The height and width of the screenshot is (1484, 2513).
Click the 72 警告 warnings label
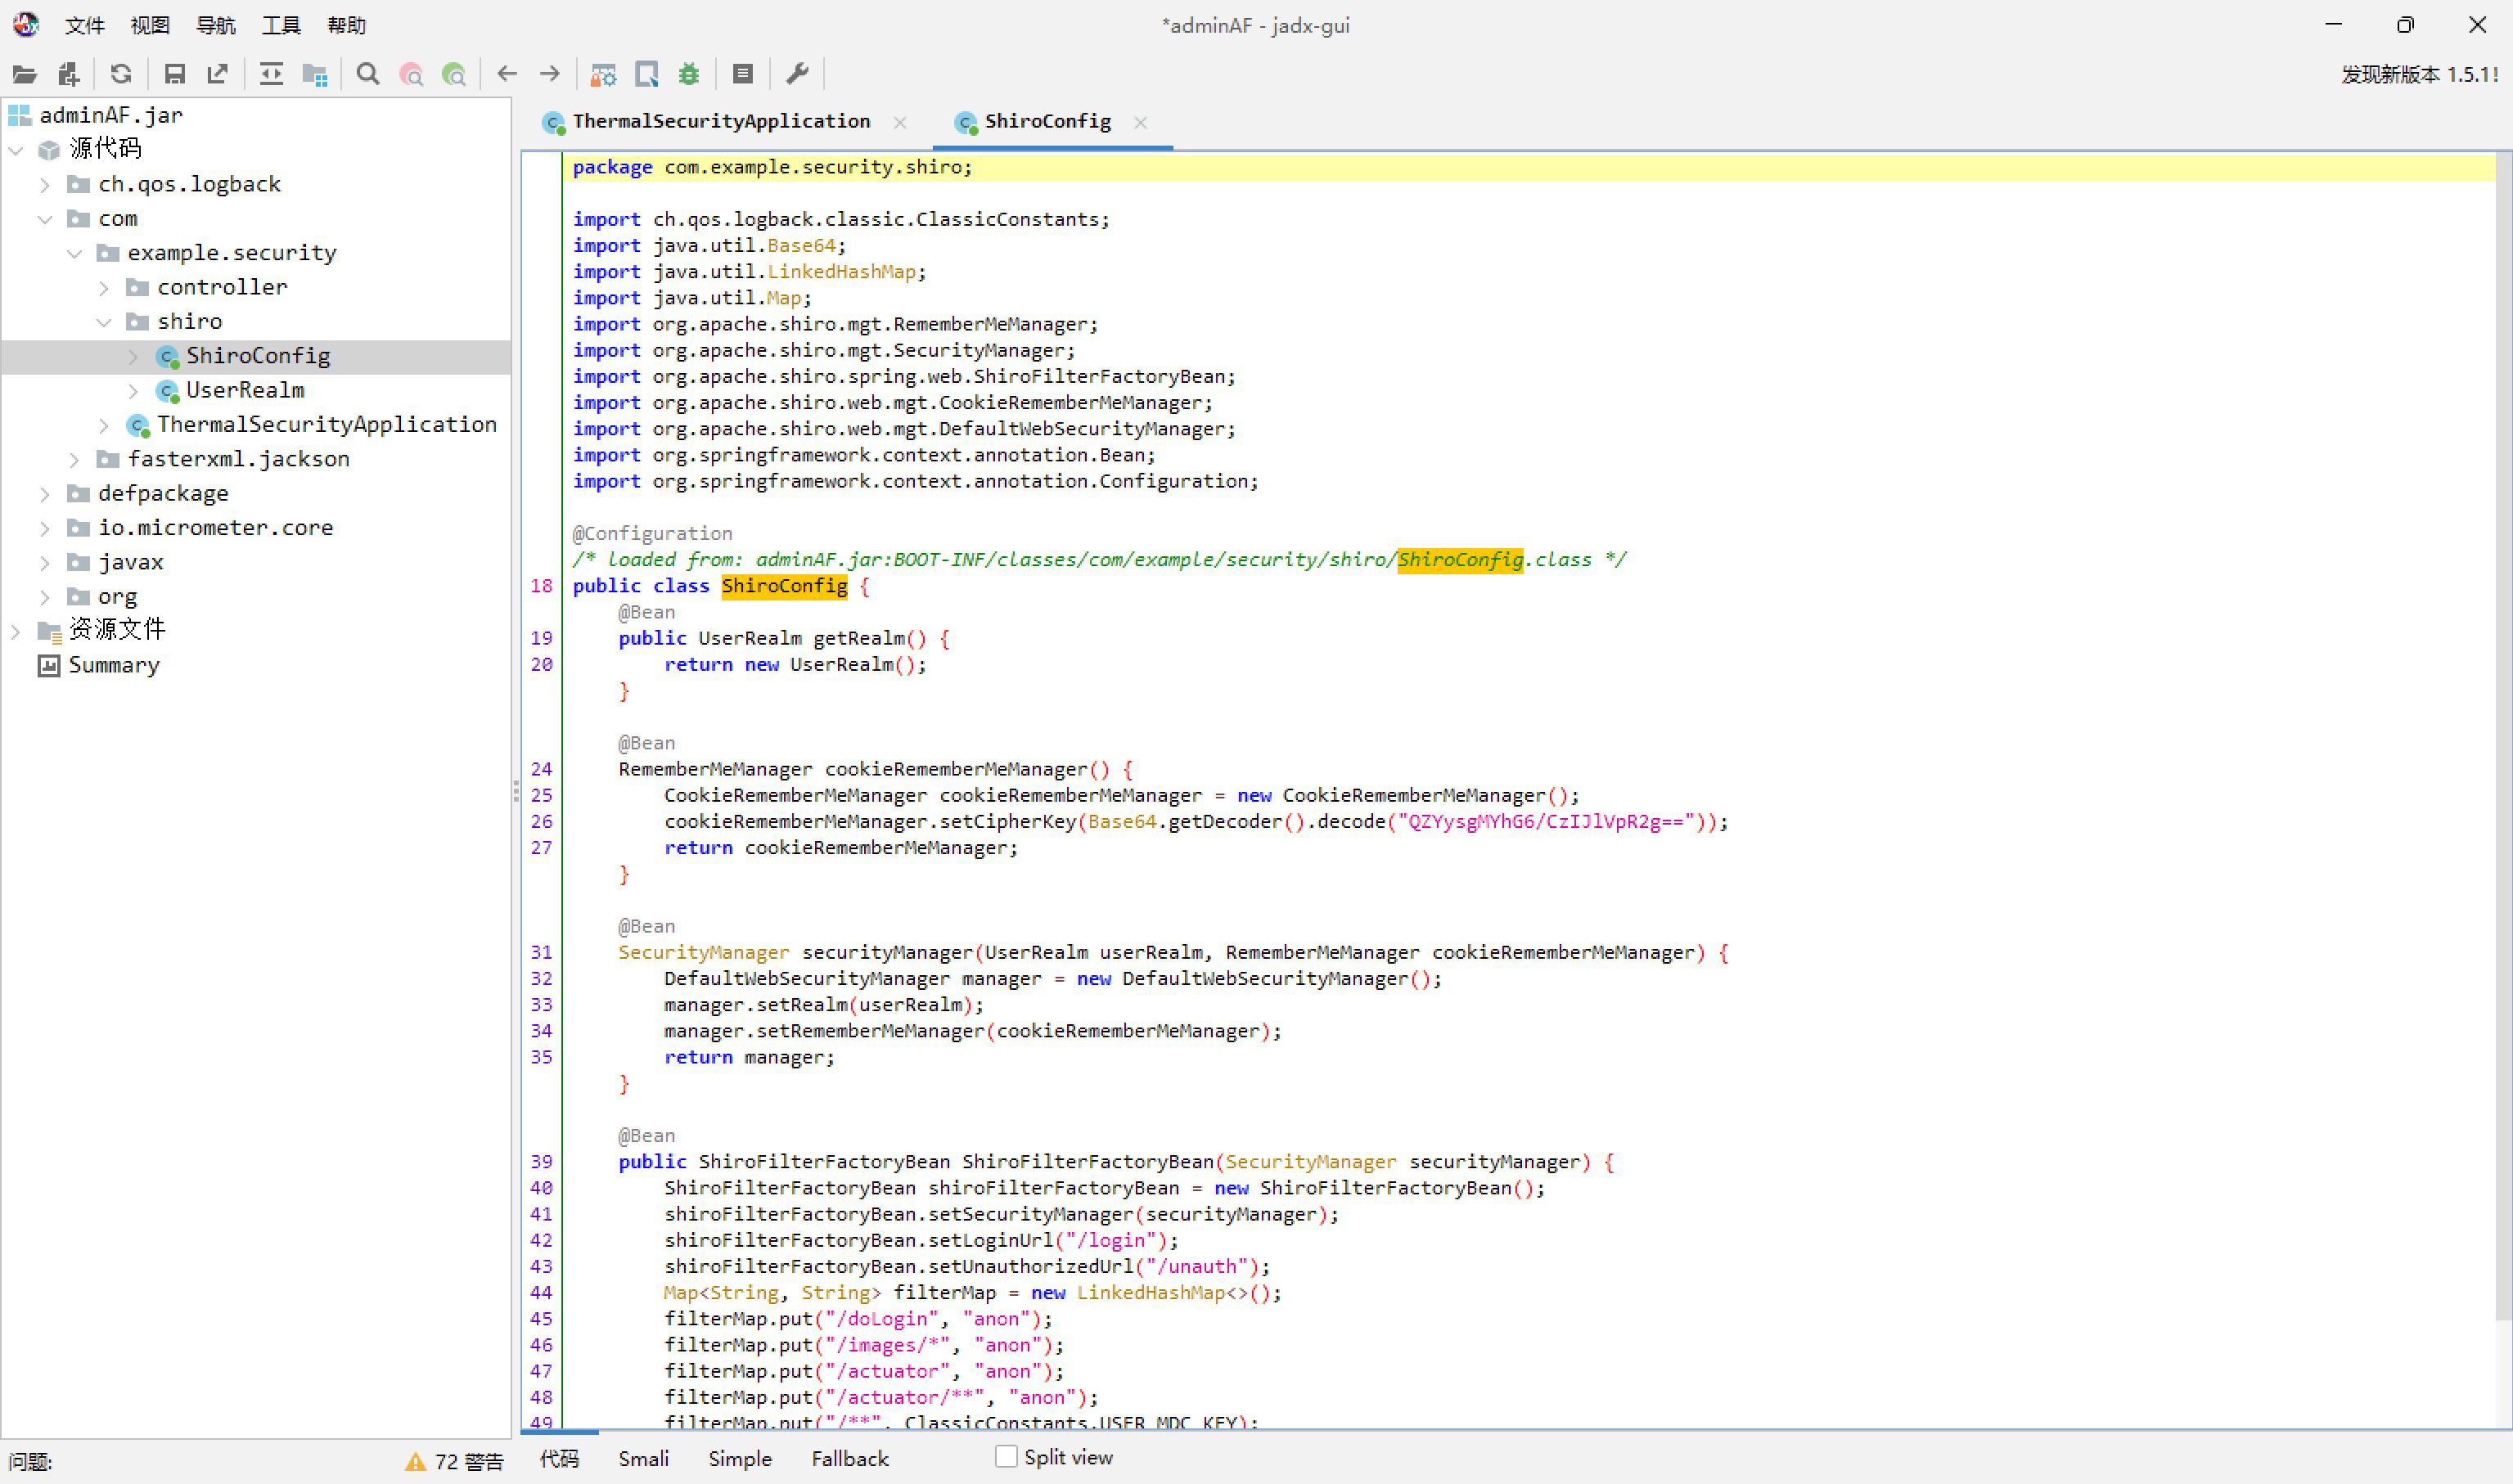469,1462
